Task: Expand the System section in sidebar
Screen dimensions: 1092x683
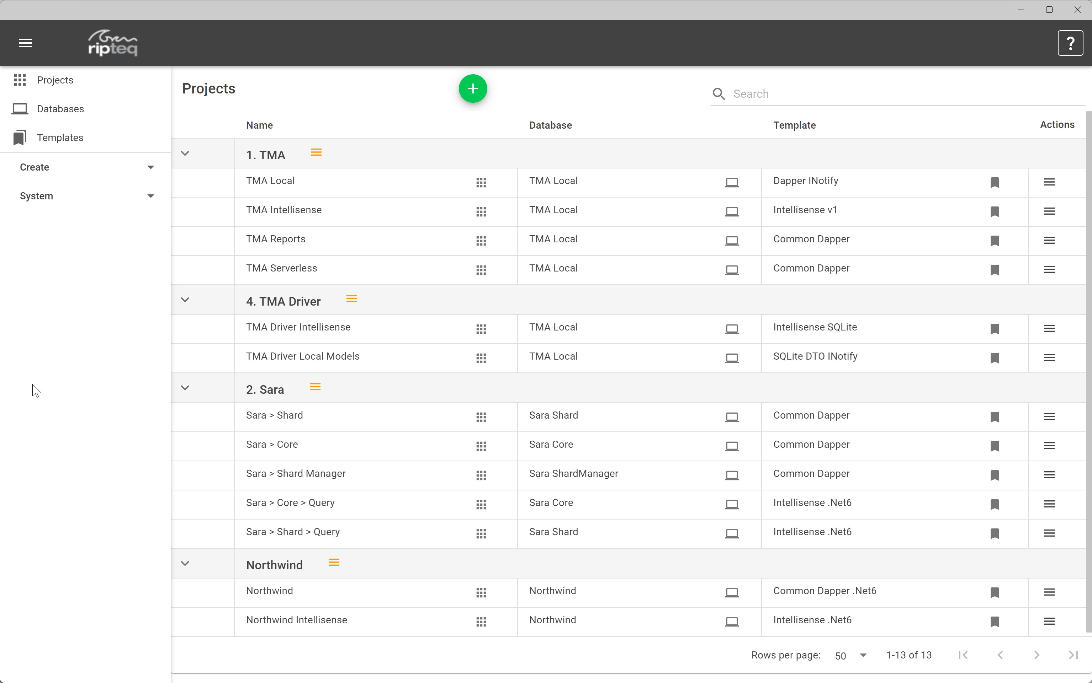Action: [86, 196]
